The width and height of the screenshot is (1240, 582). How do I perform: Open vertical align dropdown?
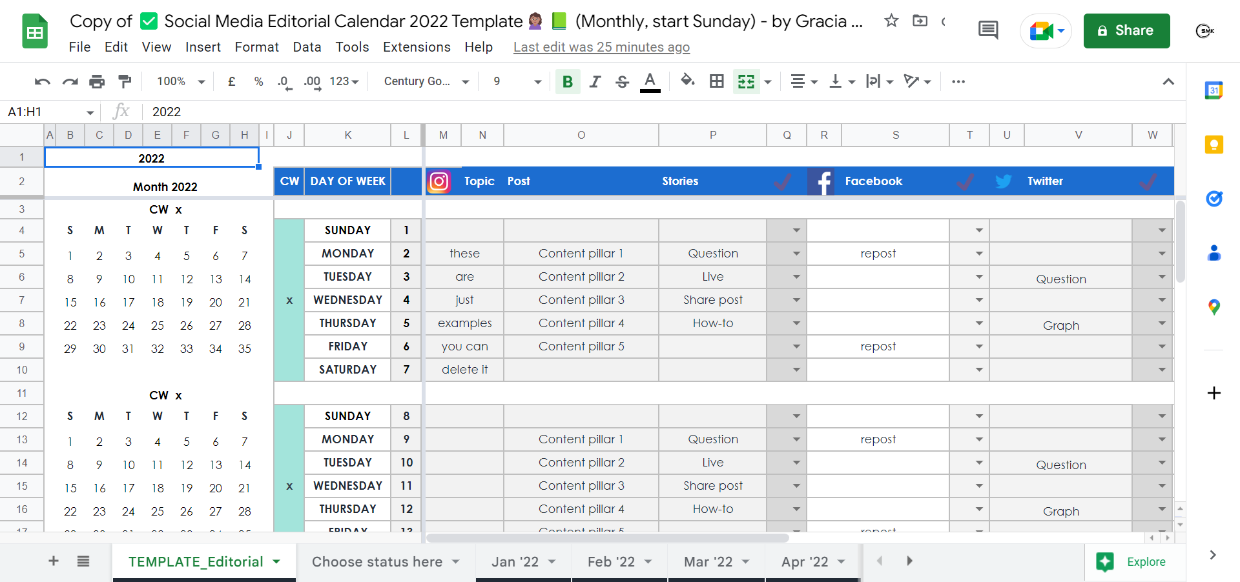click(x=842, y=81)
